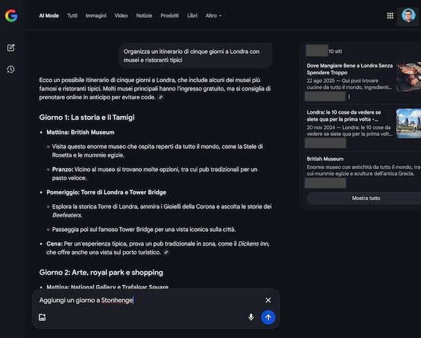Click the account profile picture
421x338 pixels.
click(x=408, y=15)
